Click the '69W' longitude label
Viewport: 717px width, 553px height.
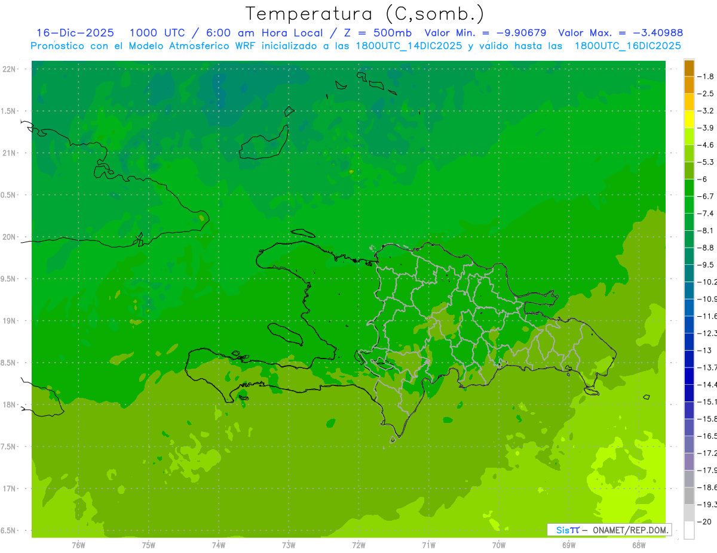point(569,545)
